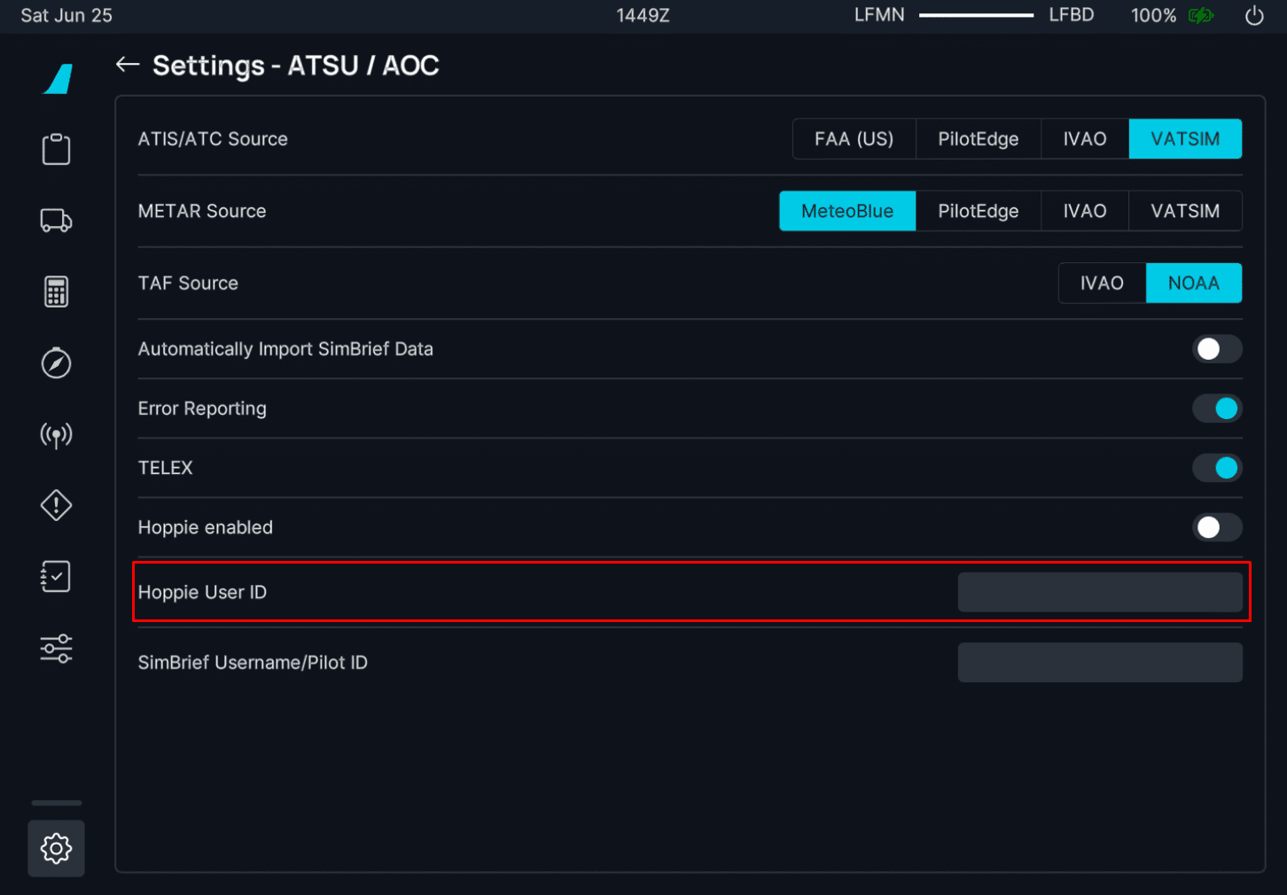Open the Ground truck page in sidebar

tap(56, 221)
